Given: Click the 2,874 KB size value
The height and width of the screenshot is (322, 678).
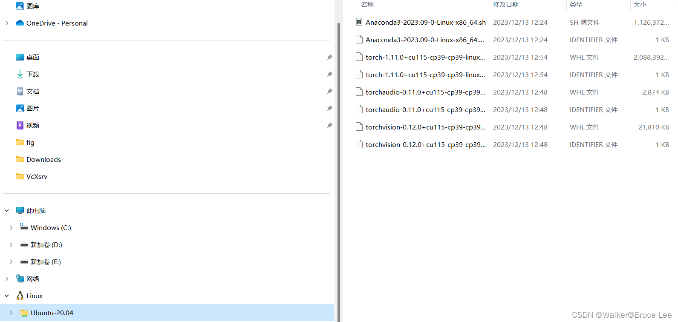Looking at the screenshot, I should [655, 92].
